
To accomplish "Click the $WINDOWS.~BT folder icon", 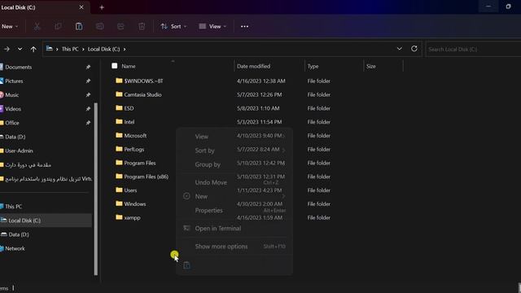I will (x=119, y=81).
